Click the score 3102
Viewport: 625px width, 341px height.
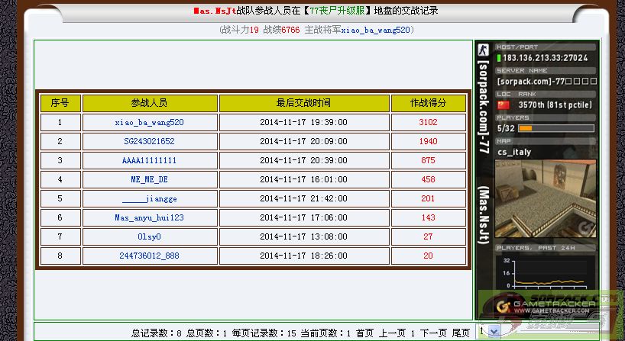(428, 123)
